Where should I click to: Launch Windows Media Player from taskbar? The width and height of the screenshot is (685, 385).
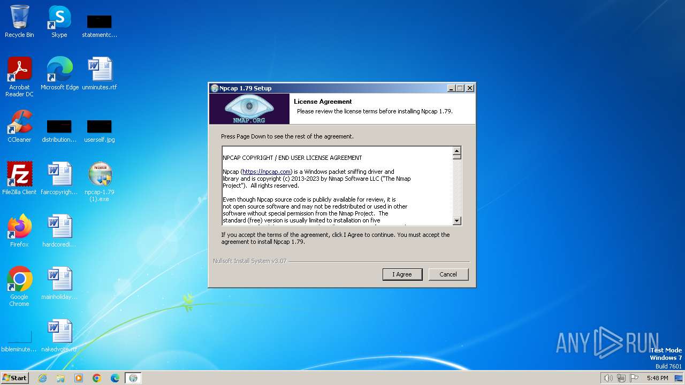(x=79, y=378)
